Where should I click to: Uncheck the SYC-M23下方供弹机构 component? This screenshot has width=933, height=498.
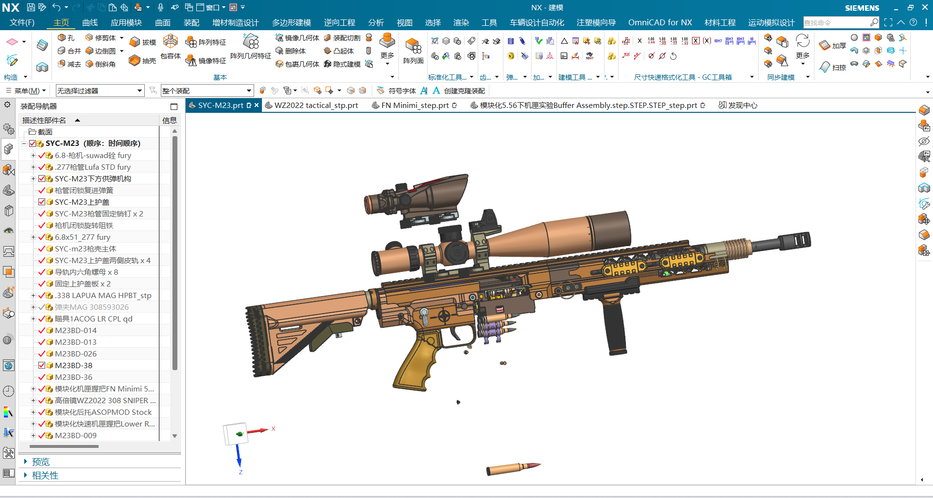pyautogui.click(x=42, y=179)
